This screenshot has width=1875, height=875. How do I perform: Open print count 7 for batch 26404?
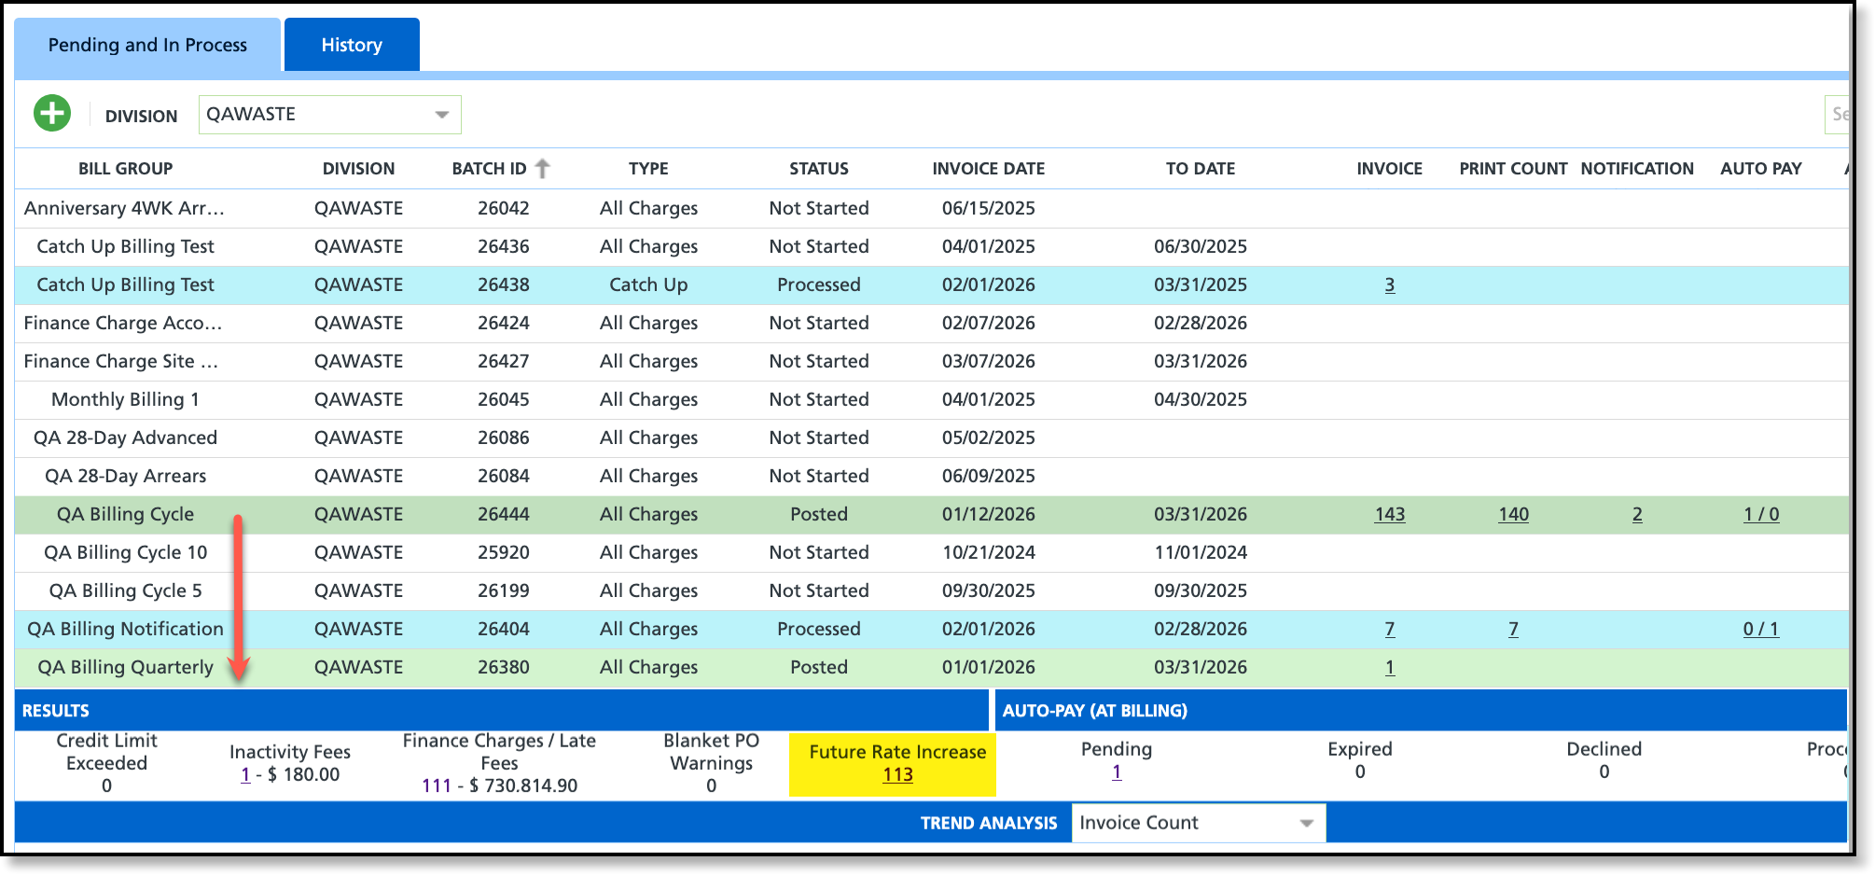[1513, 630]
